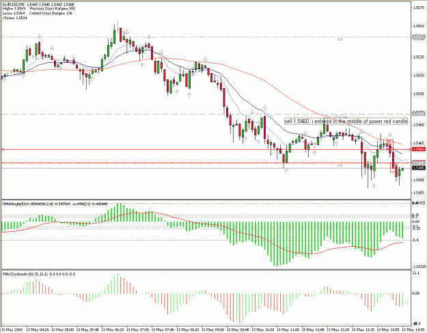Image resolution: width=427 pixels, height=333 pixels.
Task: Click the 1.5560 price axis label
Action: coord(419,26)
